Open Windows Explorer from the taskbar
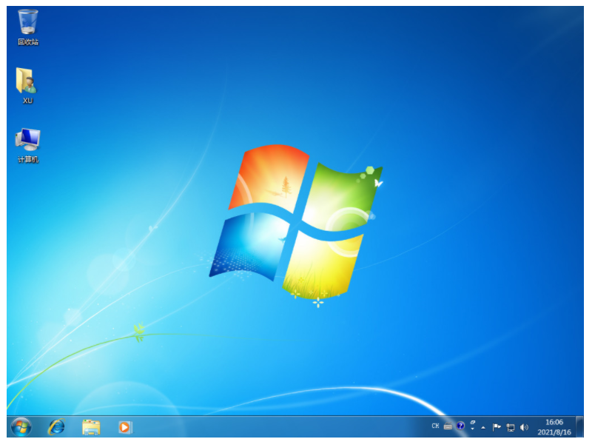The width and height of the screenshot is (595, 439). point(91,426)
